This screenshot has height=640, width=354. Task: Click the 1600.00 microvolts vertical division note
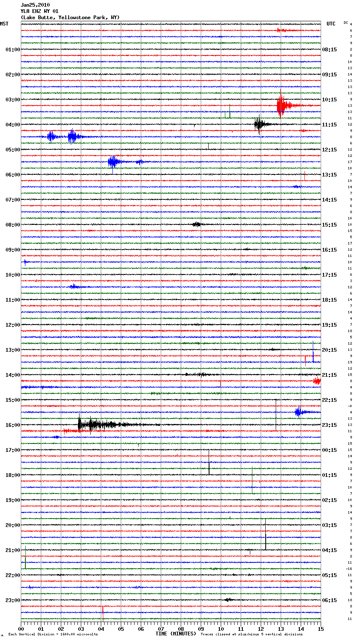click(x=53, y=635)
